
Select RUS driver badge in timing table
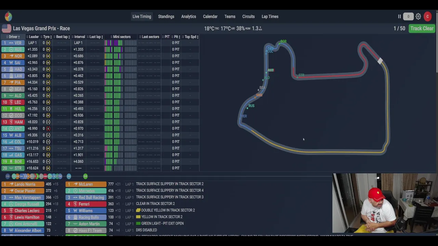(x=13, y=49)
